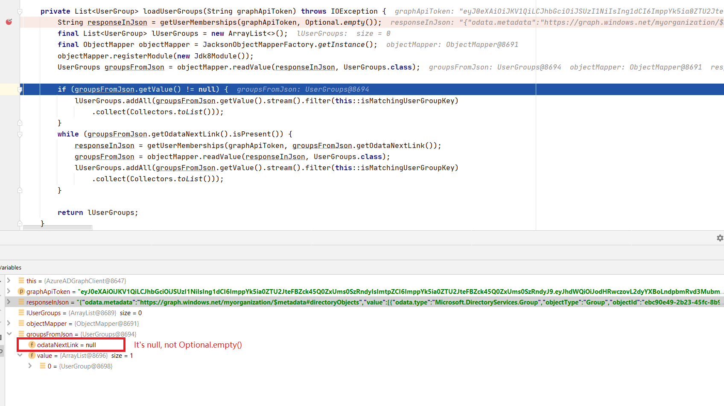724x406 pixels.
Task: Click 'getOdataNextLink().isPresent()' in while condition
Action: [217, 134]
